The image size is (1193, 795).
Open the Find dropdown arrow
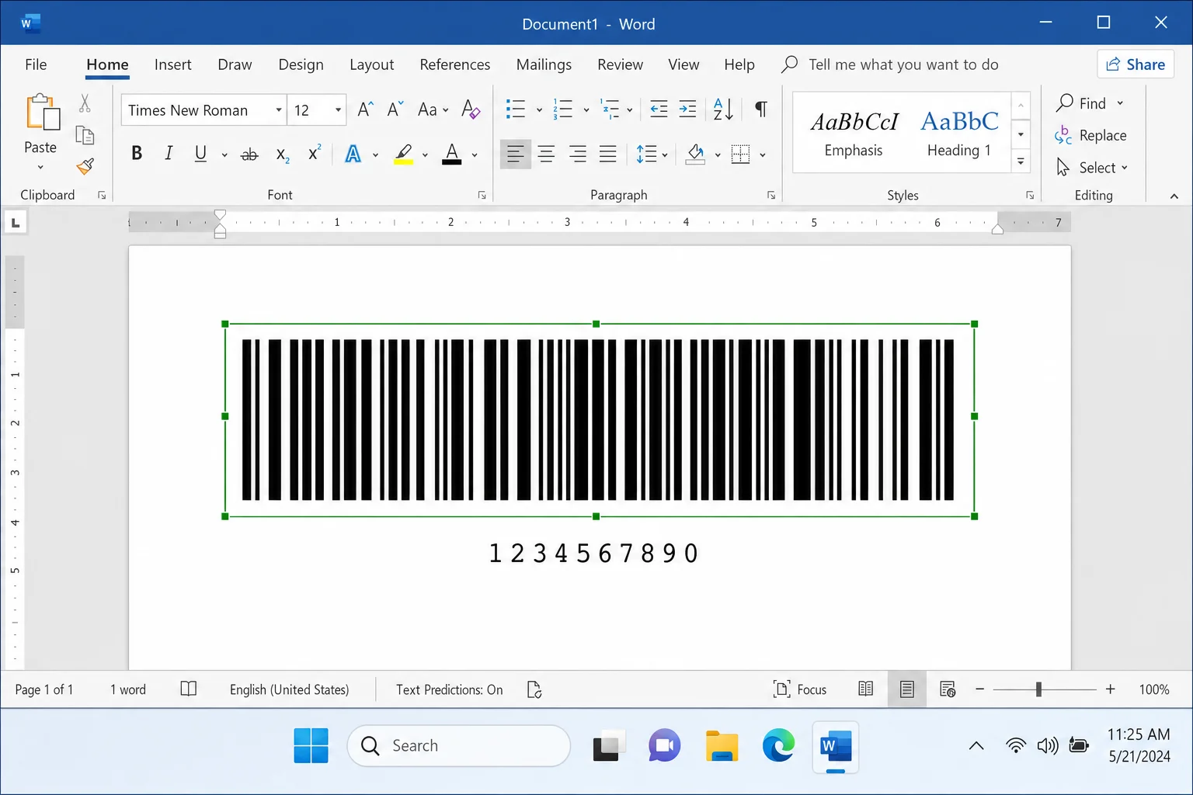(x=1120, y=103)
